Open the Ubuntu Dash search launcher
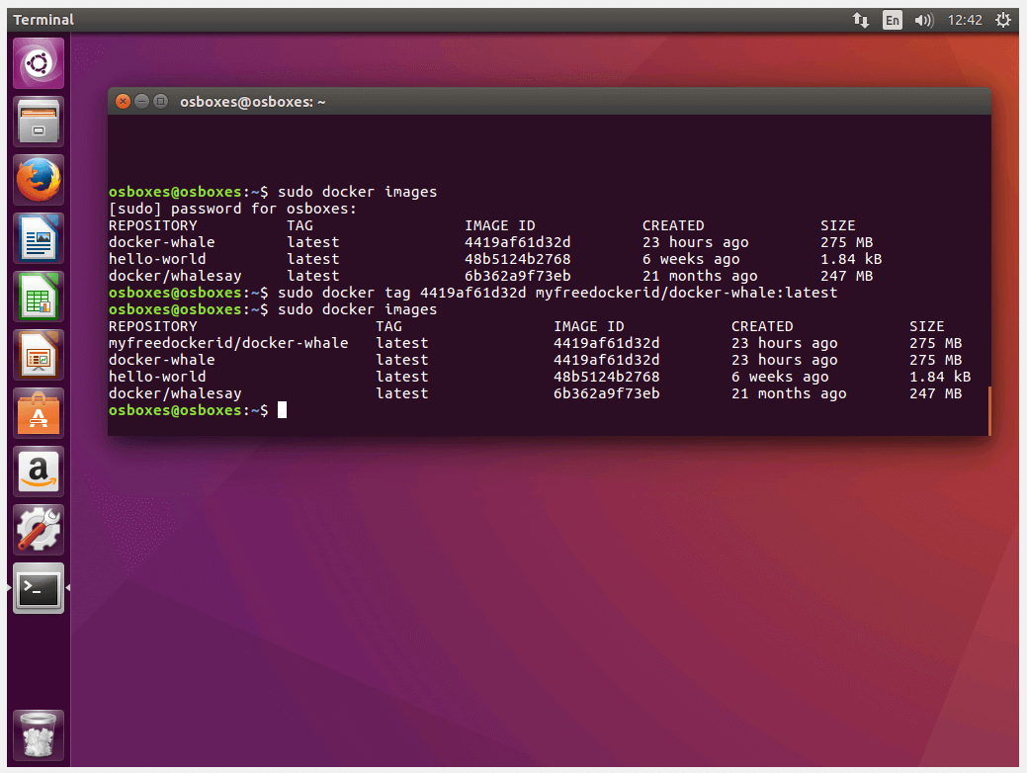The image size is (1027, 773). tap(39, 63)
